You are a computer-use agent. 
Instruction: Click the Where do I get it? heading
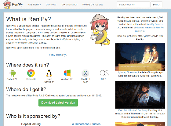click(26, 89)
